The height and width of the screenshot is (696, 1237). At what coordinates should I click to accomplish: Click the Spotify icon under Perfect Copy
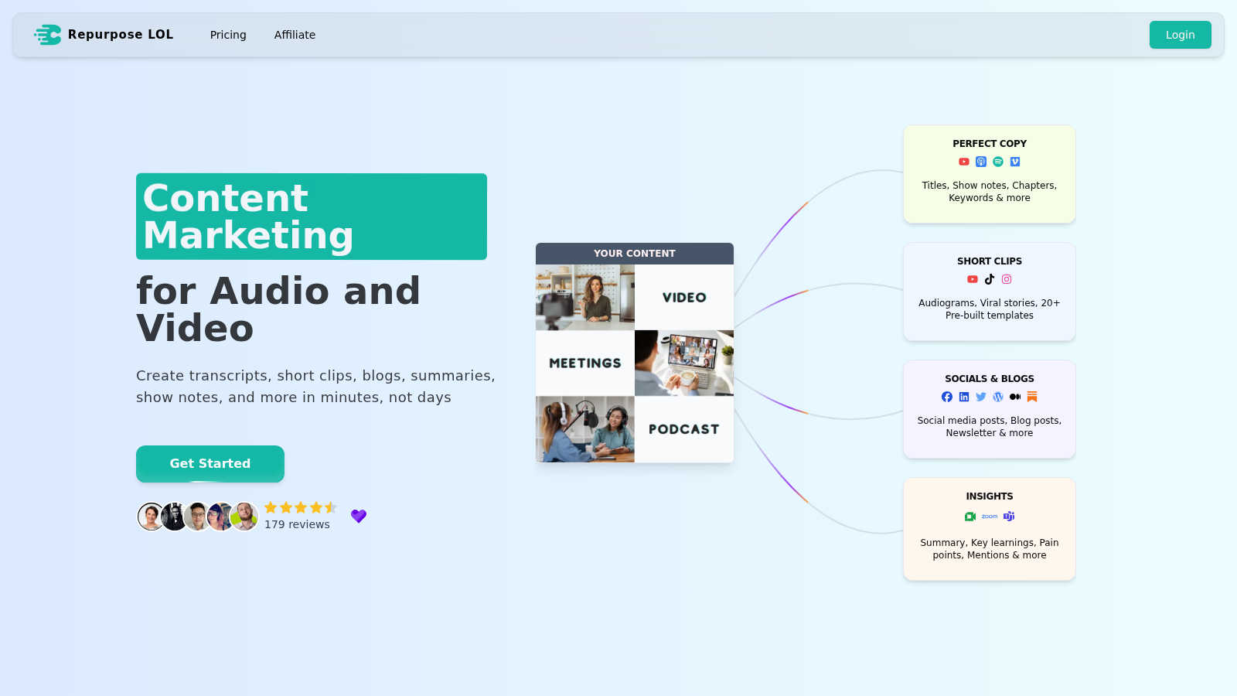(998, 162)
